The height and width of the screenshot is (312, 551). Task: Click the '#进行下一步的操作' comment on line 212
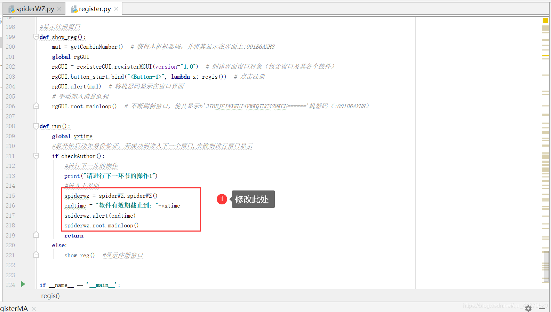(91, 166)
